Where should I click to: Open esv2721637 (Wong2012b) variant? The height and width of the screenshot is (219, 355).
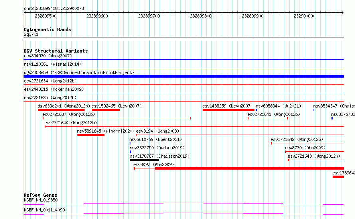(x=69, y=114)
